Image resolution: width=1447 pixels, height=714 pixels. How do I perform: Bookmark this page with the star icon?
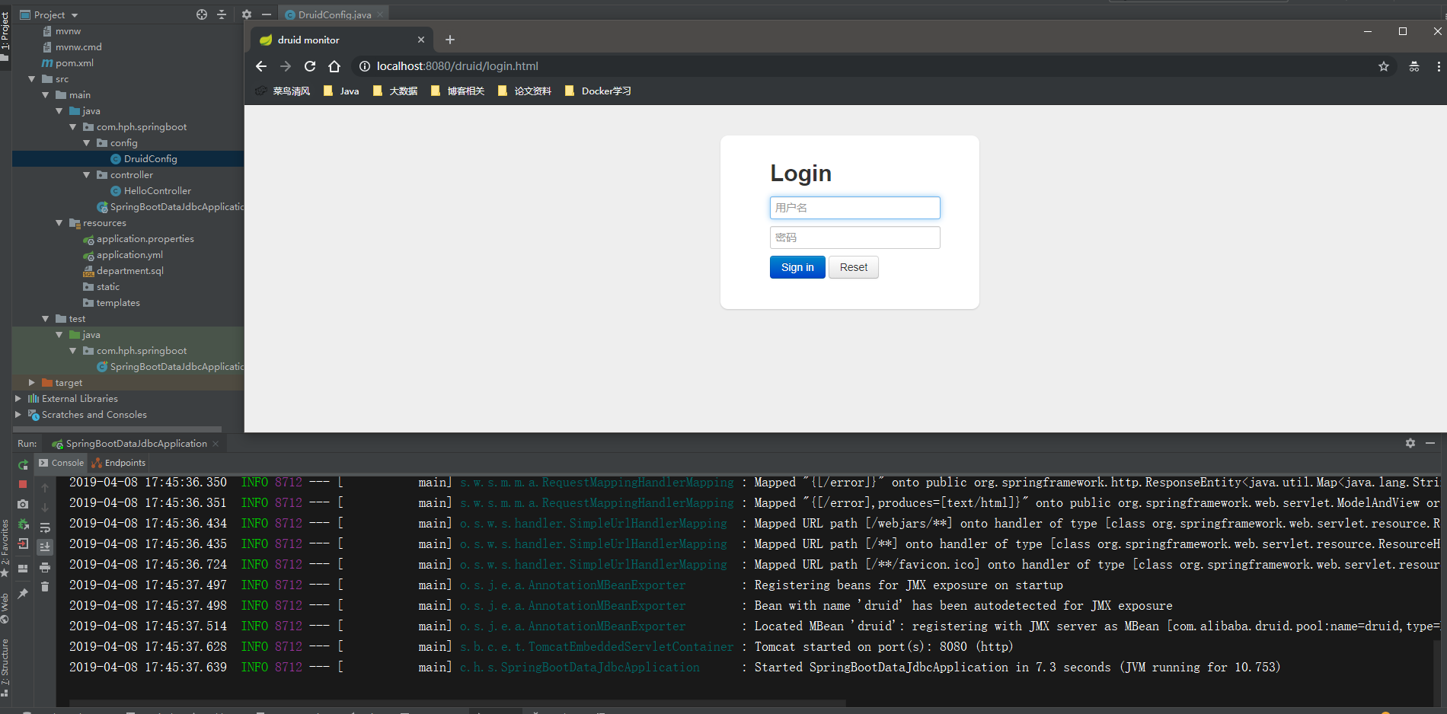pos(1384,66)
